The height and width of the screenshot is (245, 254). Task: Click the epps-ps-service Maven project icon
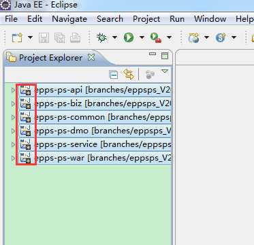(x=25, y=144)
